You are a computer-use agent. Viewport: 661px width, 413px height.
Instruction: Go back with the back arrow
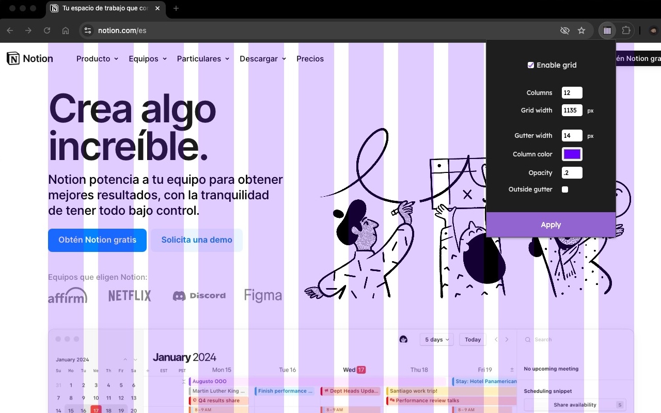pos(10,30)
